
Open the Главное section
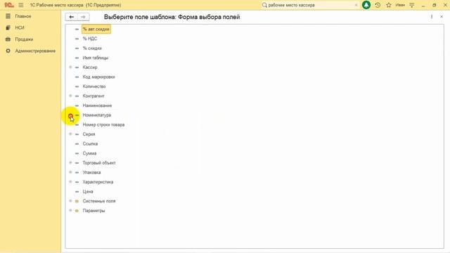(23, 16)
